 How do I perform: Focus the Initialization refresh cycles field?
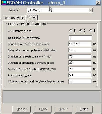click(80, 38)
